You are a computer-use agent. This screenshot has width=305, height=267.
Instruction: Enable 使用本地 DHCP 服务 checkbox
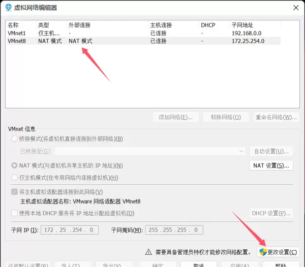coord(14,214)
